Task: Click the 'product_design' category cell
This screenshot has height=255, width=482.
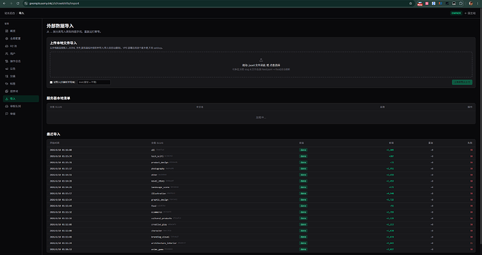Action: pos(160,162)
